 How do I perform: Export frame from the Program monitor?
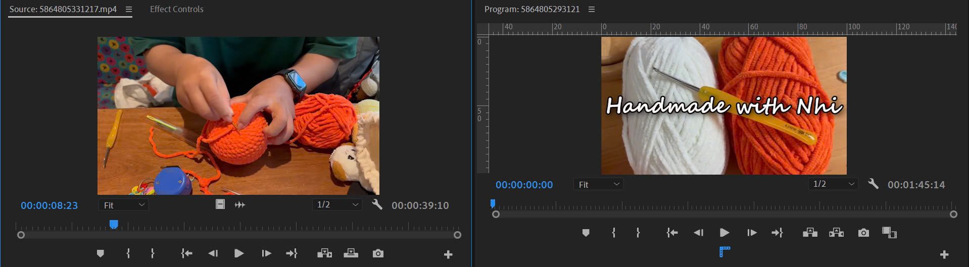863,233
